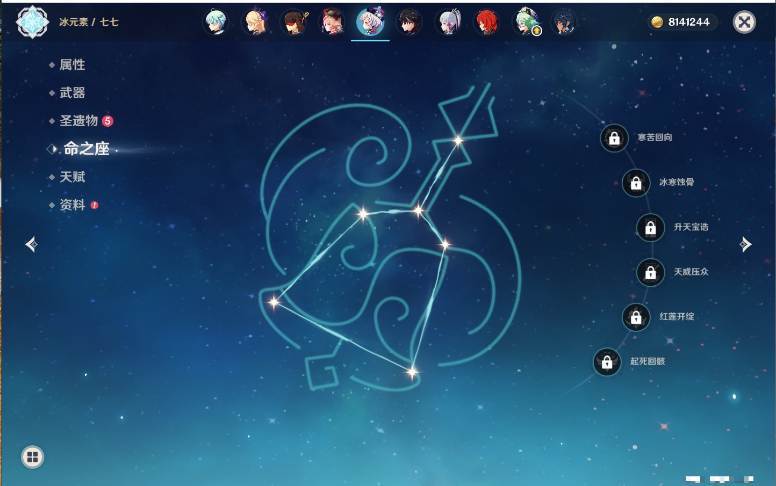
Task: Select the dark-blue-haired Kaeya portrait
Action: 563,23
